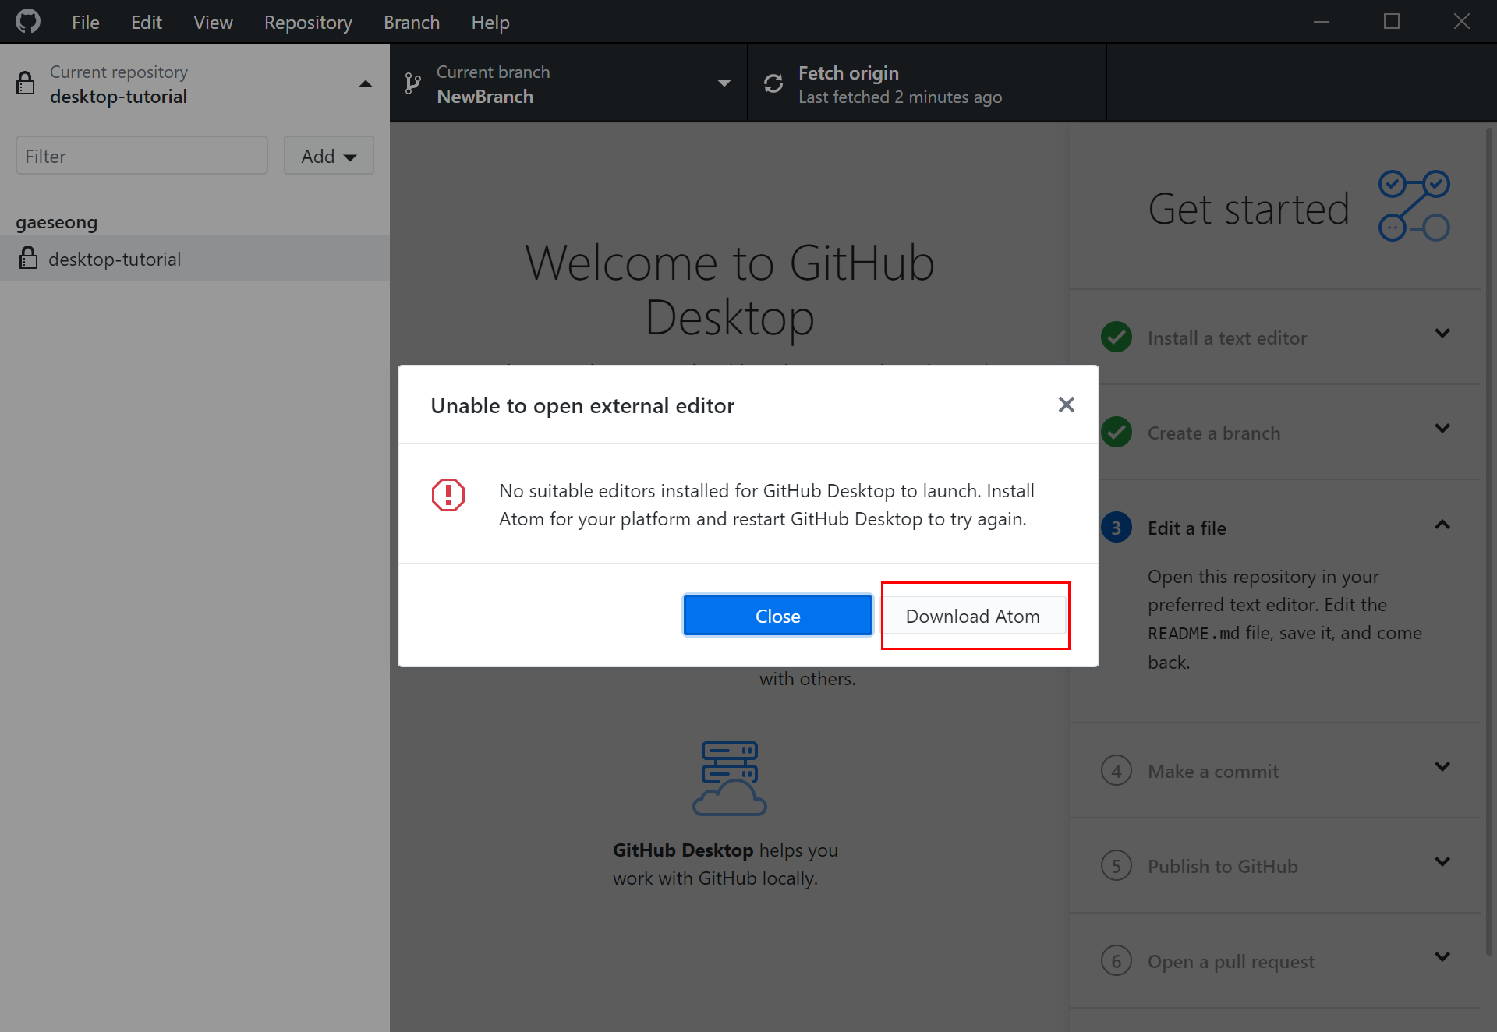Click the GitHub octocat logo icon
This screenshot has height=1032, width=1497.
pyautogui.click(x=28, y=21)
